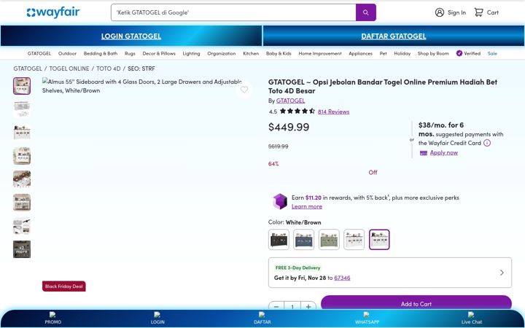525x328 pixels.
Task: Open the Rugs menu
Action: click(x=130, y=53)
